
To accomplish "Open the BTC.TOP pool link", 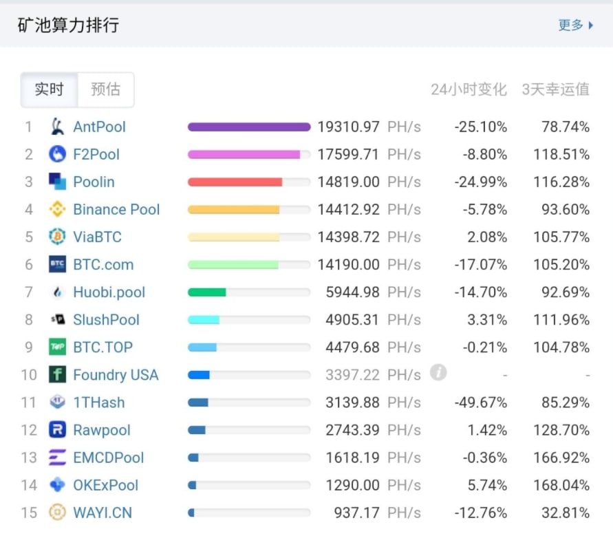I will click(103, 347).
